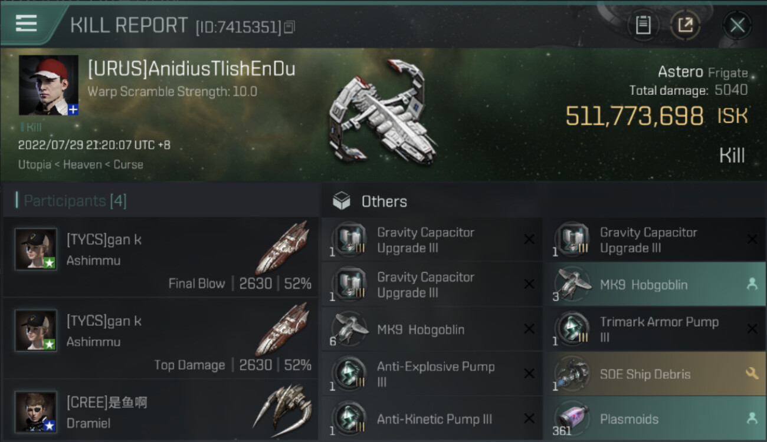
Task: Select the Dramiel pilot participant row
Action: pyautogui.click(x=160, y=411)
